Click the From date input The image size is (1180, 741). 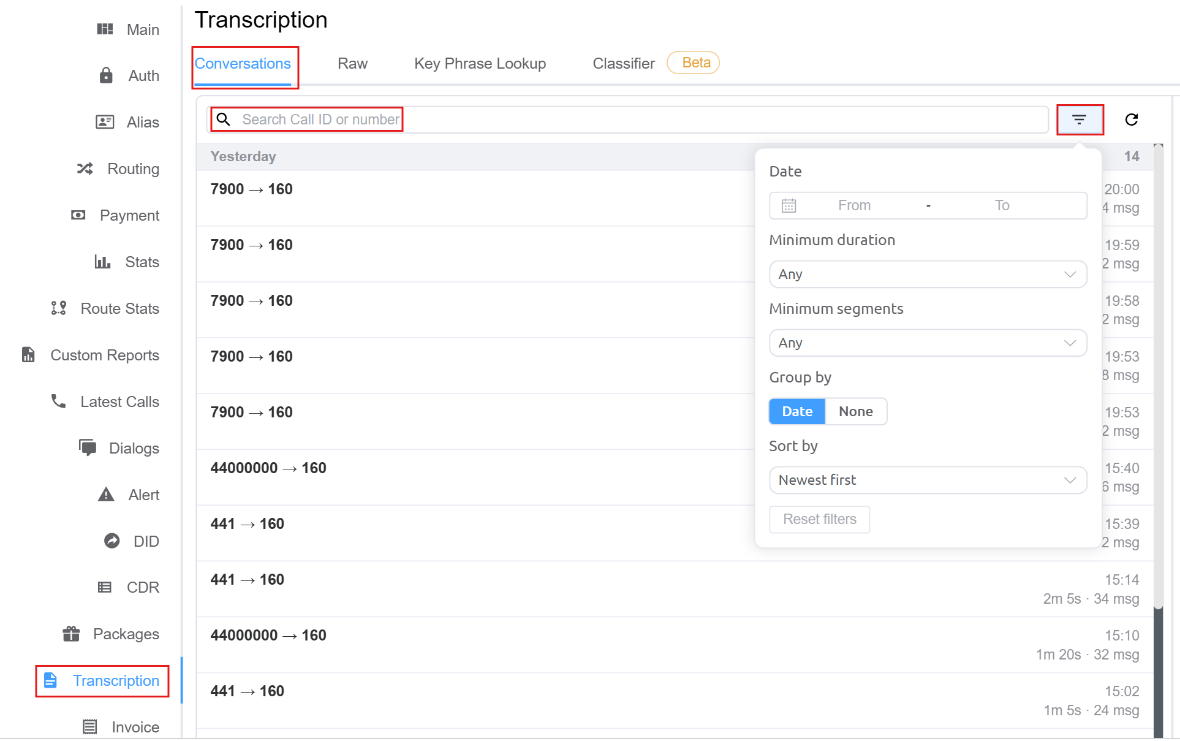pyautogui.click(x=854, y=205)
